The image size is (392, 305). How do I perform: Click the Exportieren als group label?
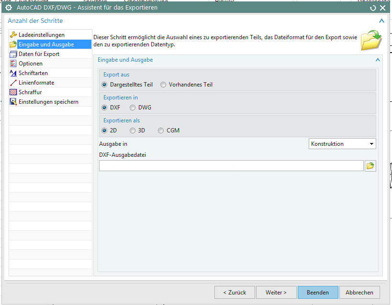(122, 120)
